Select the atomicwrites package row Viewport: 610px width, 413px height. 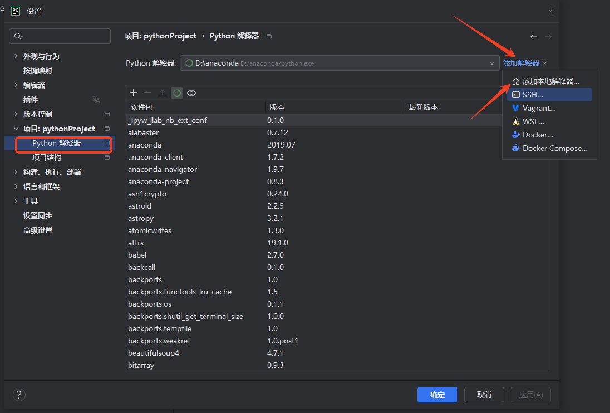coord(337,230)
